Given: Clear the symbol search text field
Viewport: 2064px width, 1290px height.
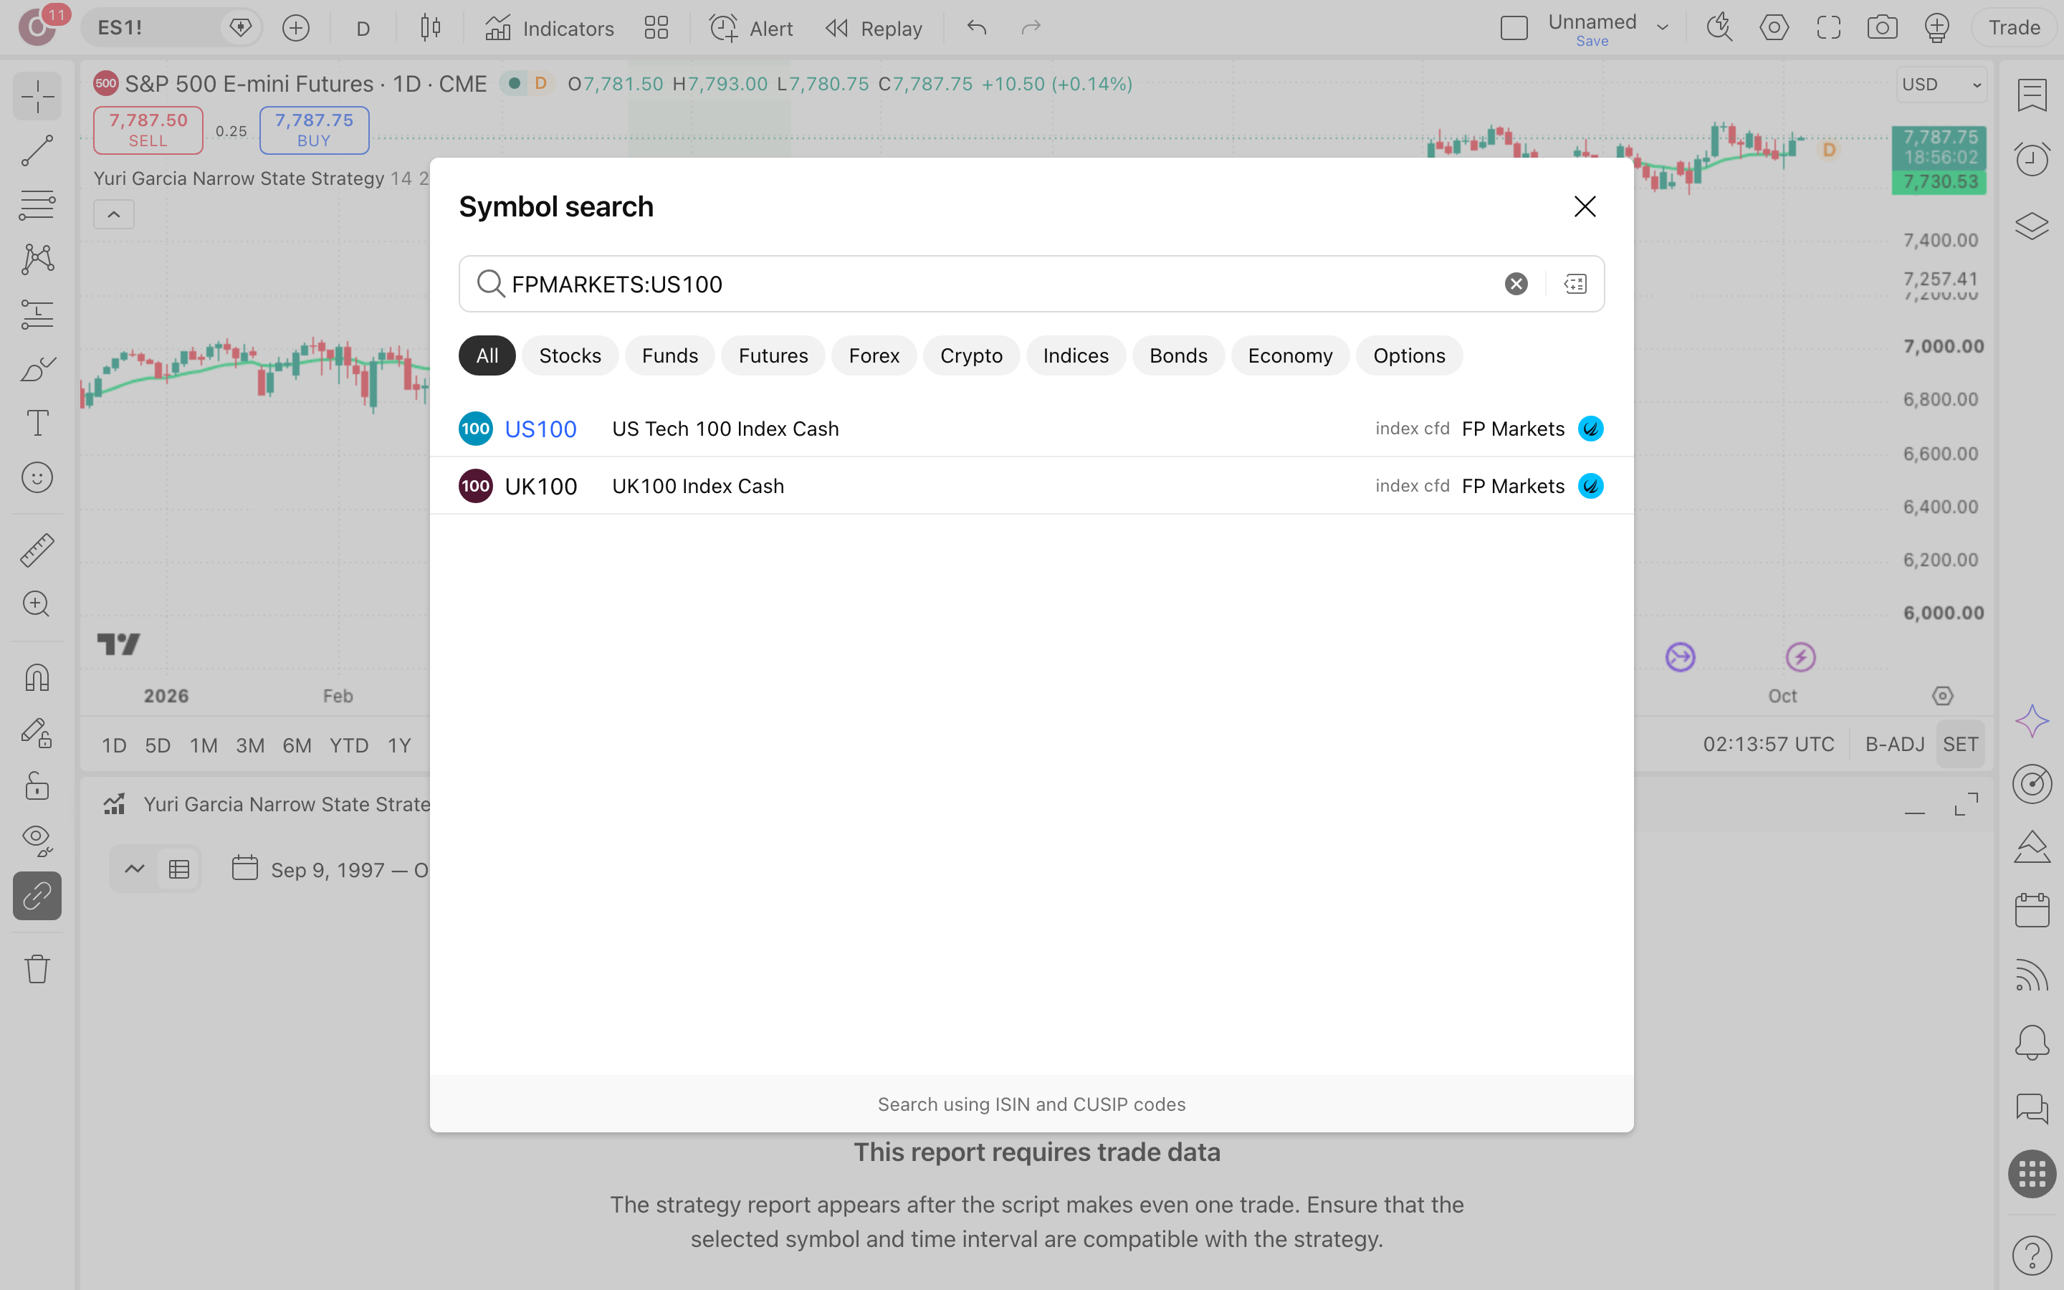Looking at the screenshot, I should tap(1516, 284).
